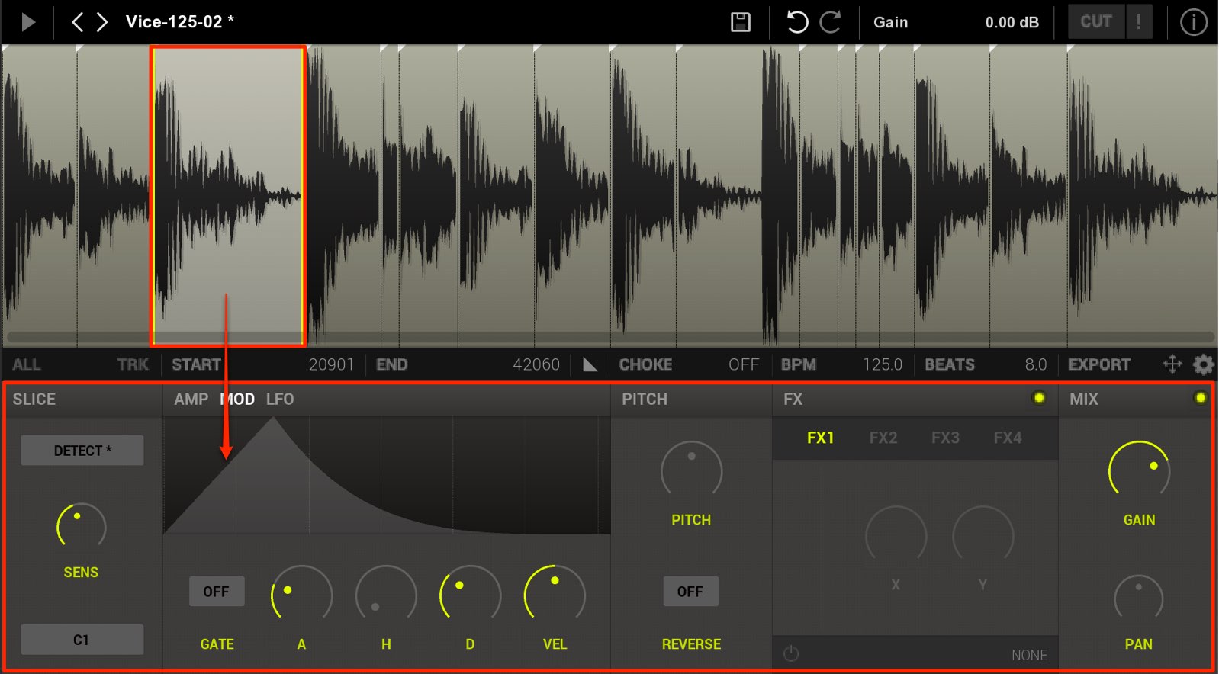The image size is (1219, 674).
Task: Open the NONE effect type selector
Action: (x=1029, y=655)
